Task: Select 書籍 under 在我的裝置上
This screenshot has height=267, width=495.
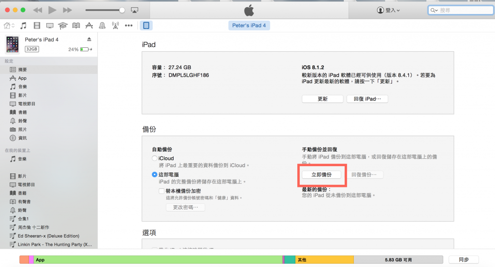Action: [49, 193]
